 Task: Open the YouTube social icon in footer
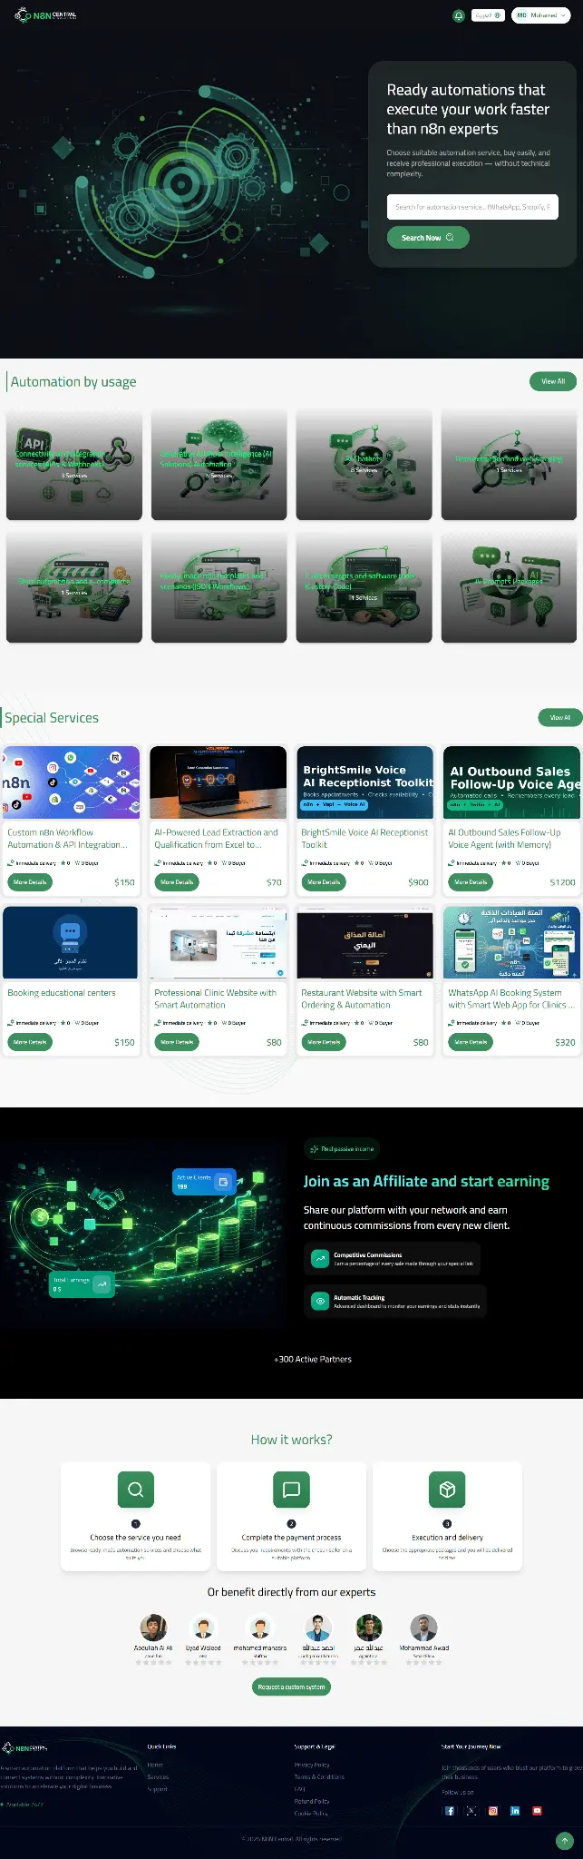pos(537,1810)
